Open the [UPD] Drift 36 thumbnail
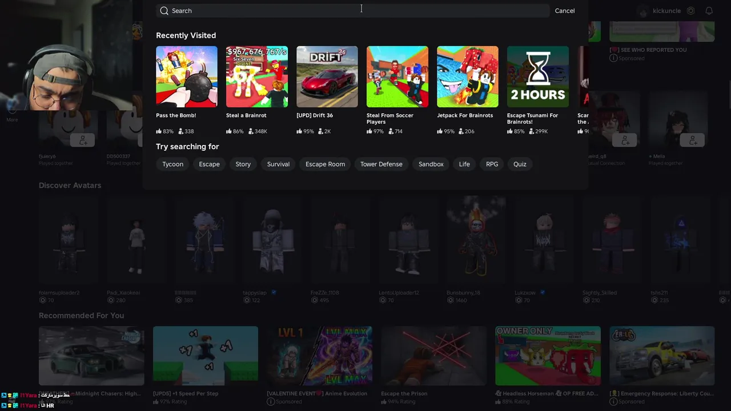Screen dimensions: 731x411 [327, 76]
